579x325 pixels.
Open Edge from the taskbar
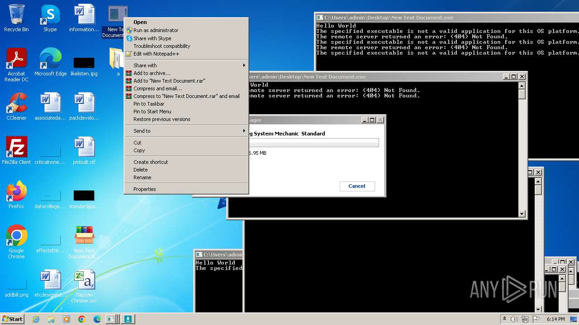[97, 319]
